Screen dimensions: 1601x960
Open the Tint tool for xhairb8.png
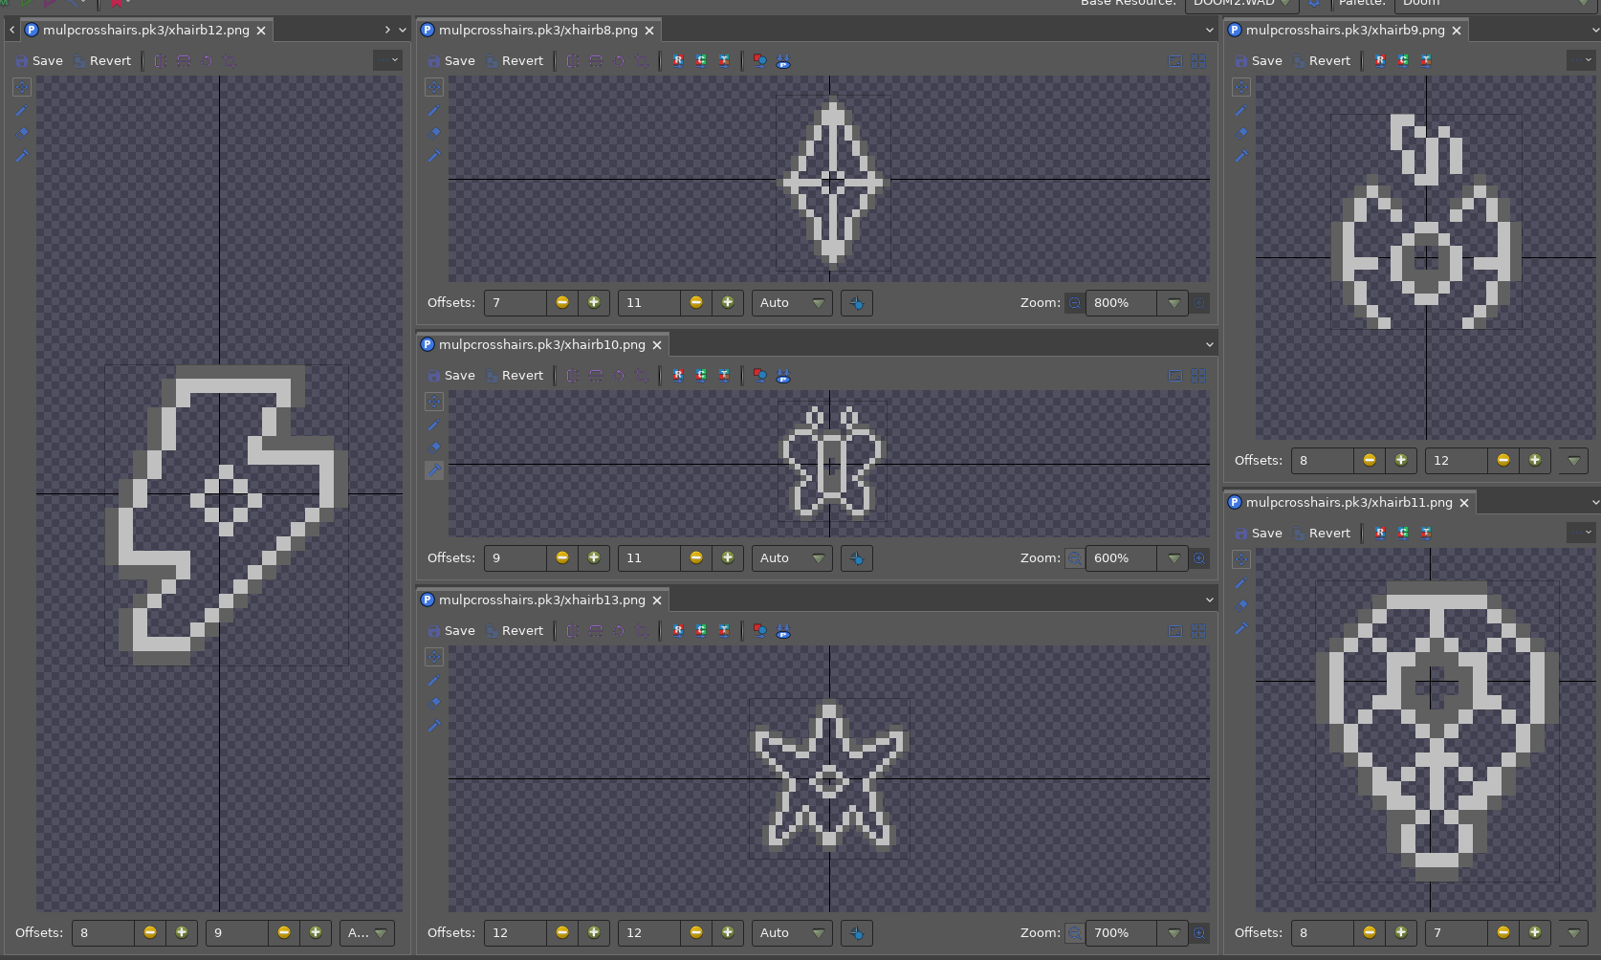pyautogui.click(x=724, y=61)
